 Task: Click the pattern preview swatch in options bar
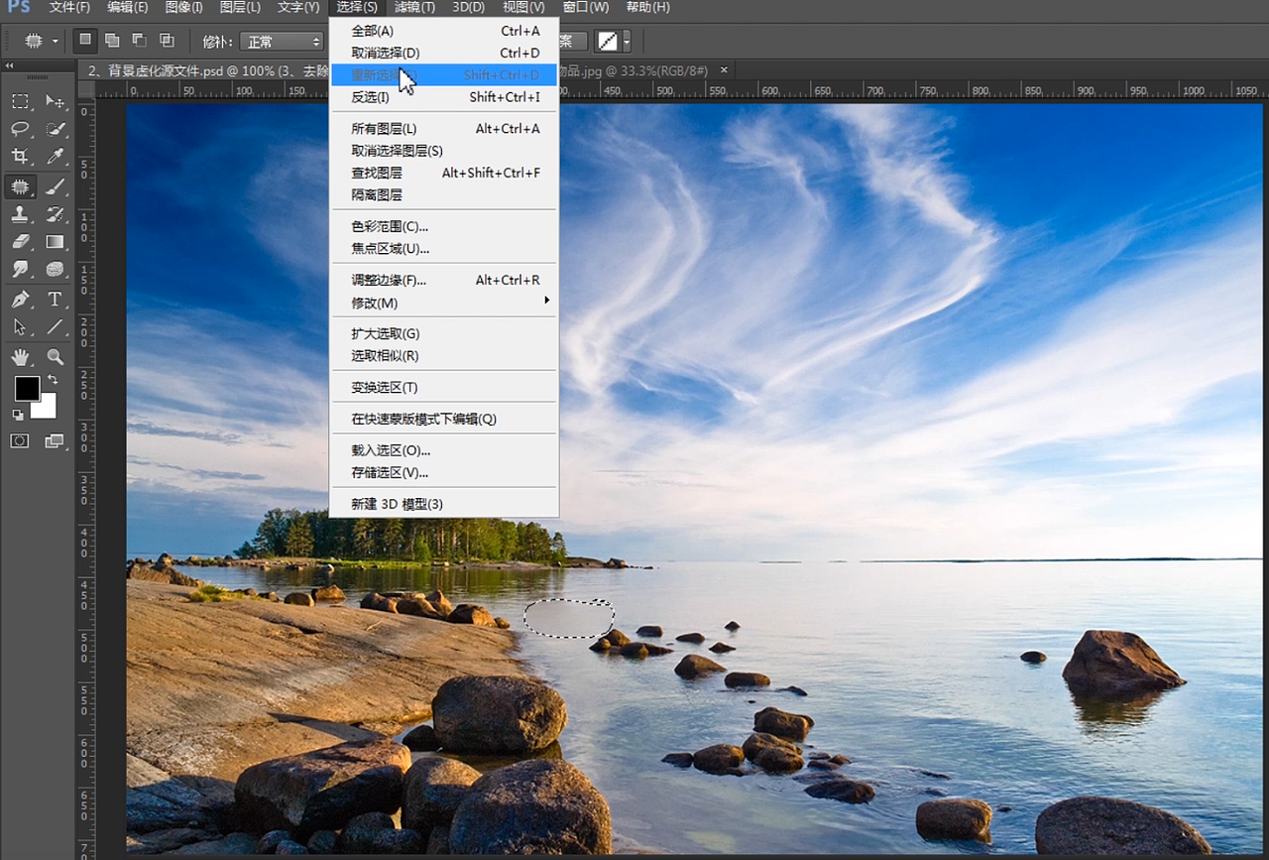tap(606, 42)
